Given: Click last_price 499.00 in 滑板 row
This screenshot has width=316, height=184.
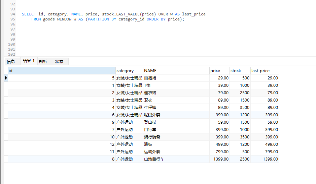Looking at the screenshot, I should [265, 144].
